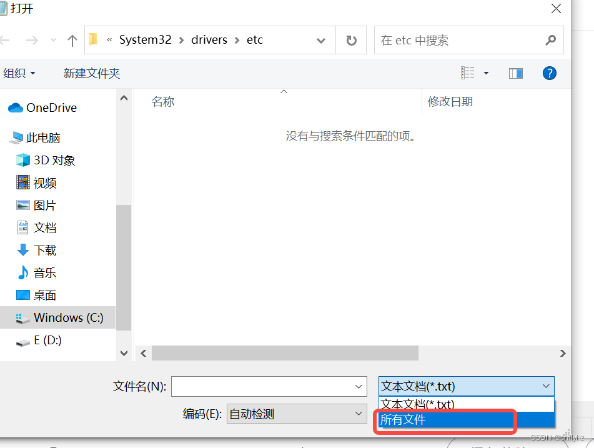Click the 此电脑 computer icon

(x=16, y=137)
